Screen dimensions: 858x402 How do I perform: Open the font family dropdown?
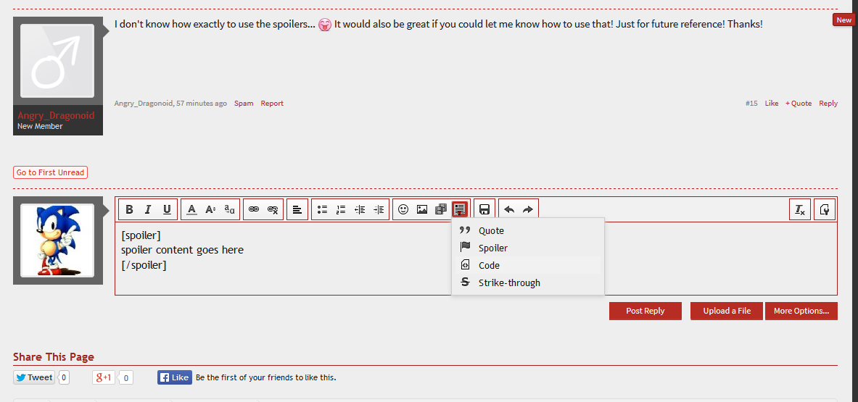tap(229, 209)
